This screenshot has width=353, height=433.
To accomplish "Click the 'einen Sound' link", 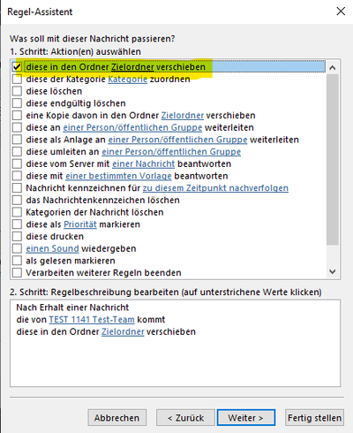I will [52, 248].
